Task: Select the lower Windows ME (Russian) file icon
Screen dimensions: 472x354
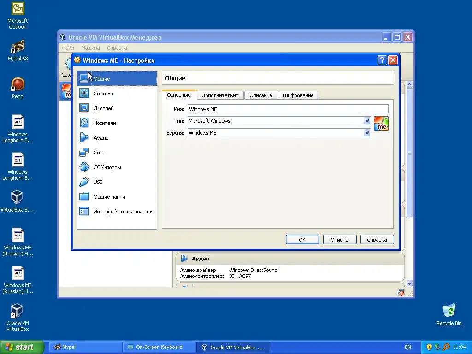Action: [x=18, y=280]
